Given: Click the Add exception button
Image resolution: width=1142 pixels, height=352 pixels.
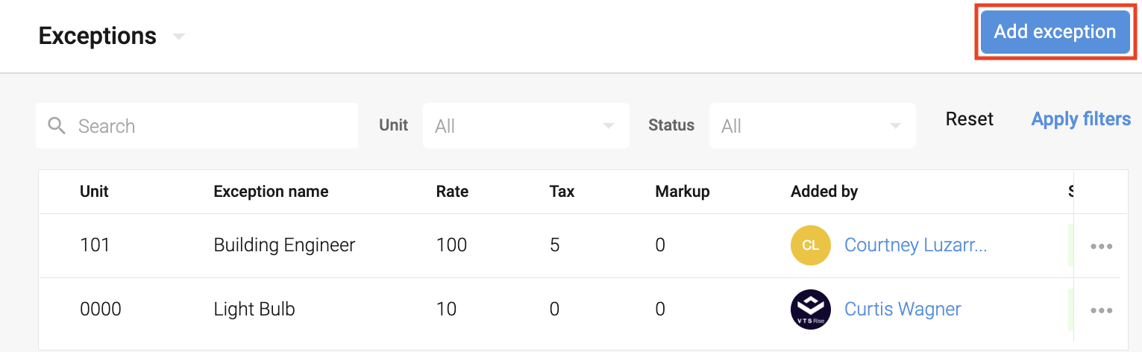Looking at the screenshot, I should pyautogui.click(x=1055, y=32).
